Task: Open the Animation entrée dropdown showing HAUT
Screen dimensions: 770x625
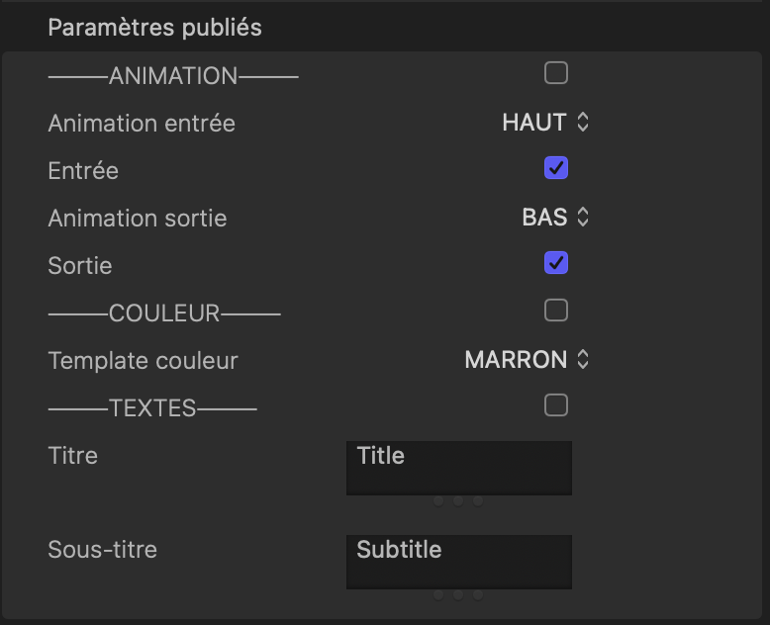Action: coord(545,123)
